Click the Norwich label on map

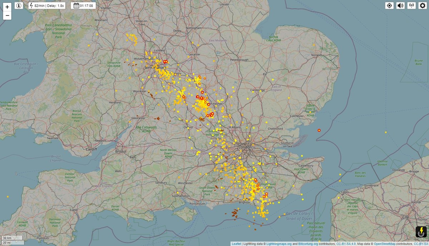tap(317, 55)
